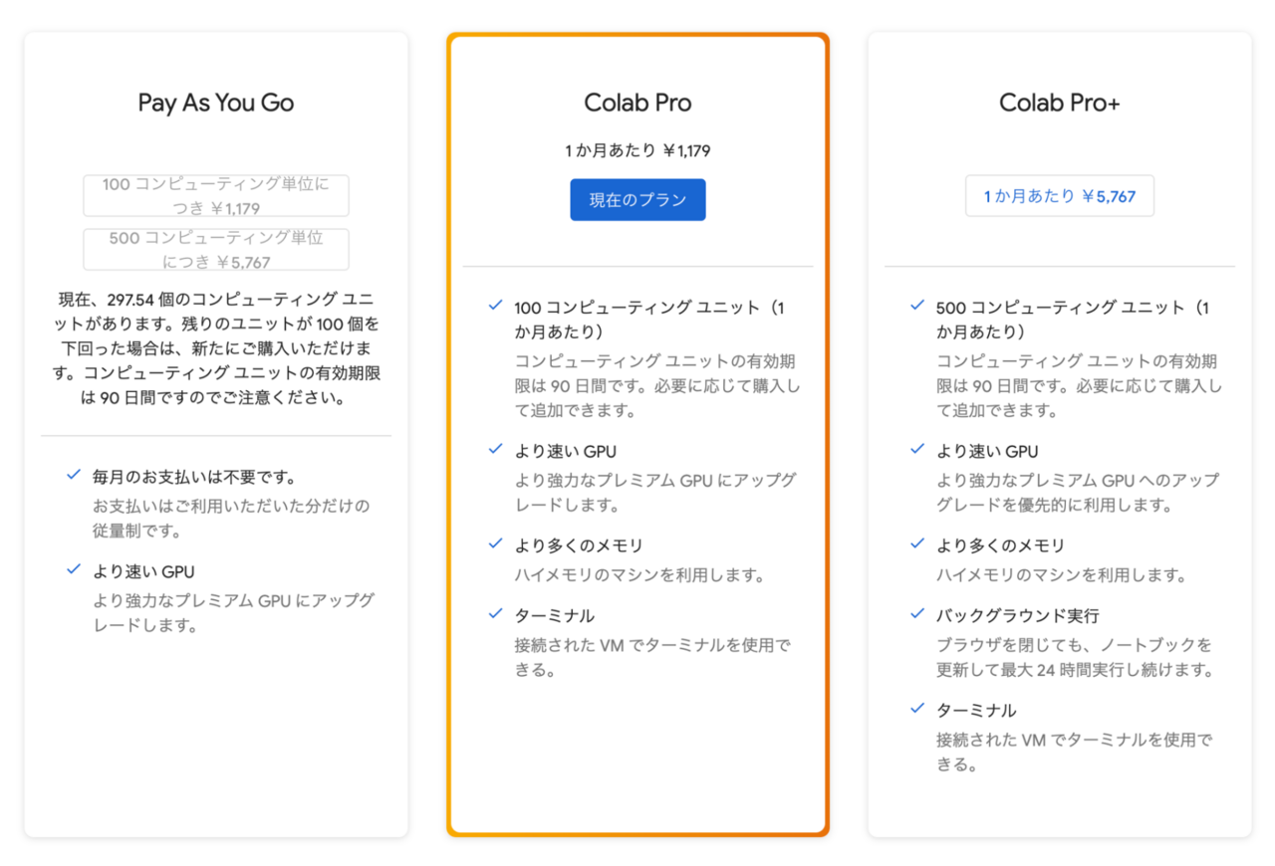Click the お支払いはご利用いただいた分だけの従量制です description
The width and height of the screenshot is (1275, 866).
point(231,518)
